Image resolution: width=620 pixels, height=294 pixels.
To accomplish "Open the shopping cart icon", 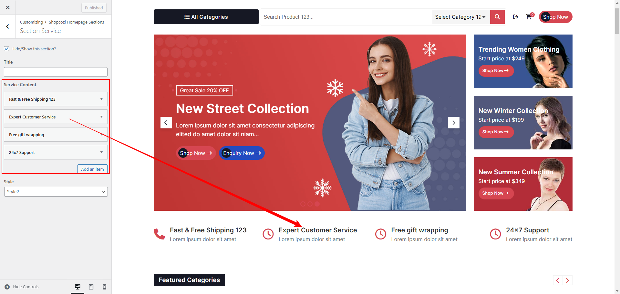I will pos(529,17).
